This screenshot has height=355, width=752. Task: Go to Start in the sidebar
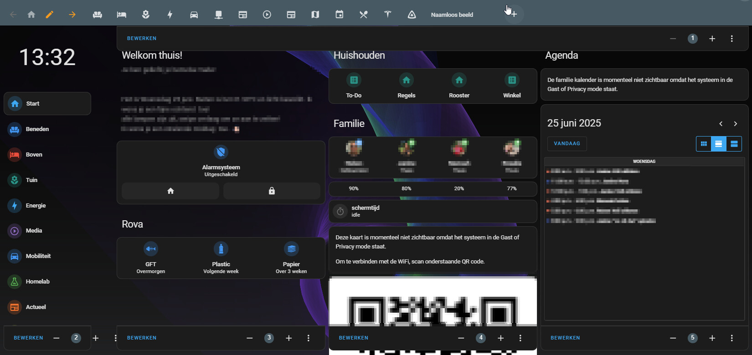pos(47,104)
